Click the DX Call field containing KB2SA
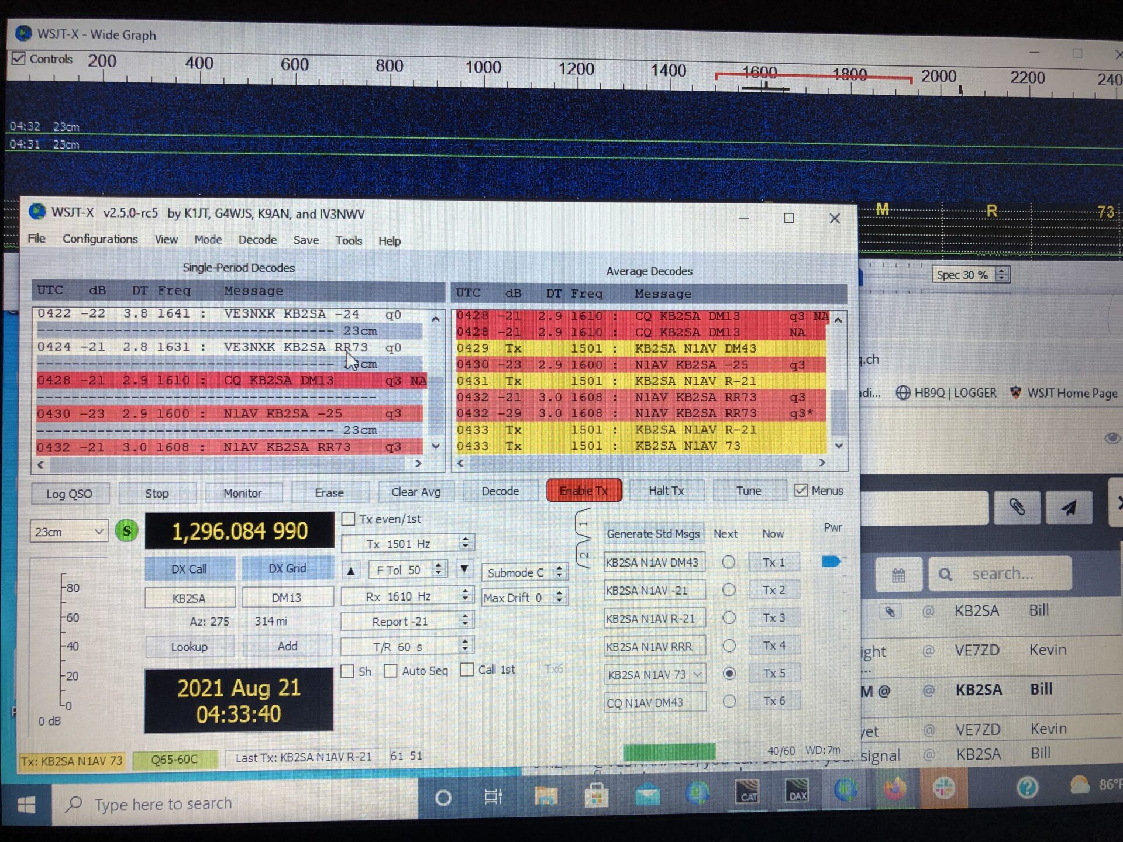Image resolution: width=1123 pixels, height=842 pixels. (x=190, y=598)
